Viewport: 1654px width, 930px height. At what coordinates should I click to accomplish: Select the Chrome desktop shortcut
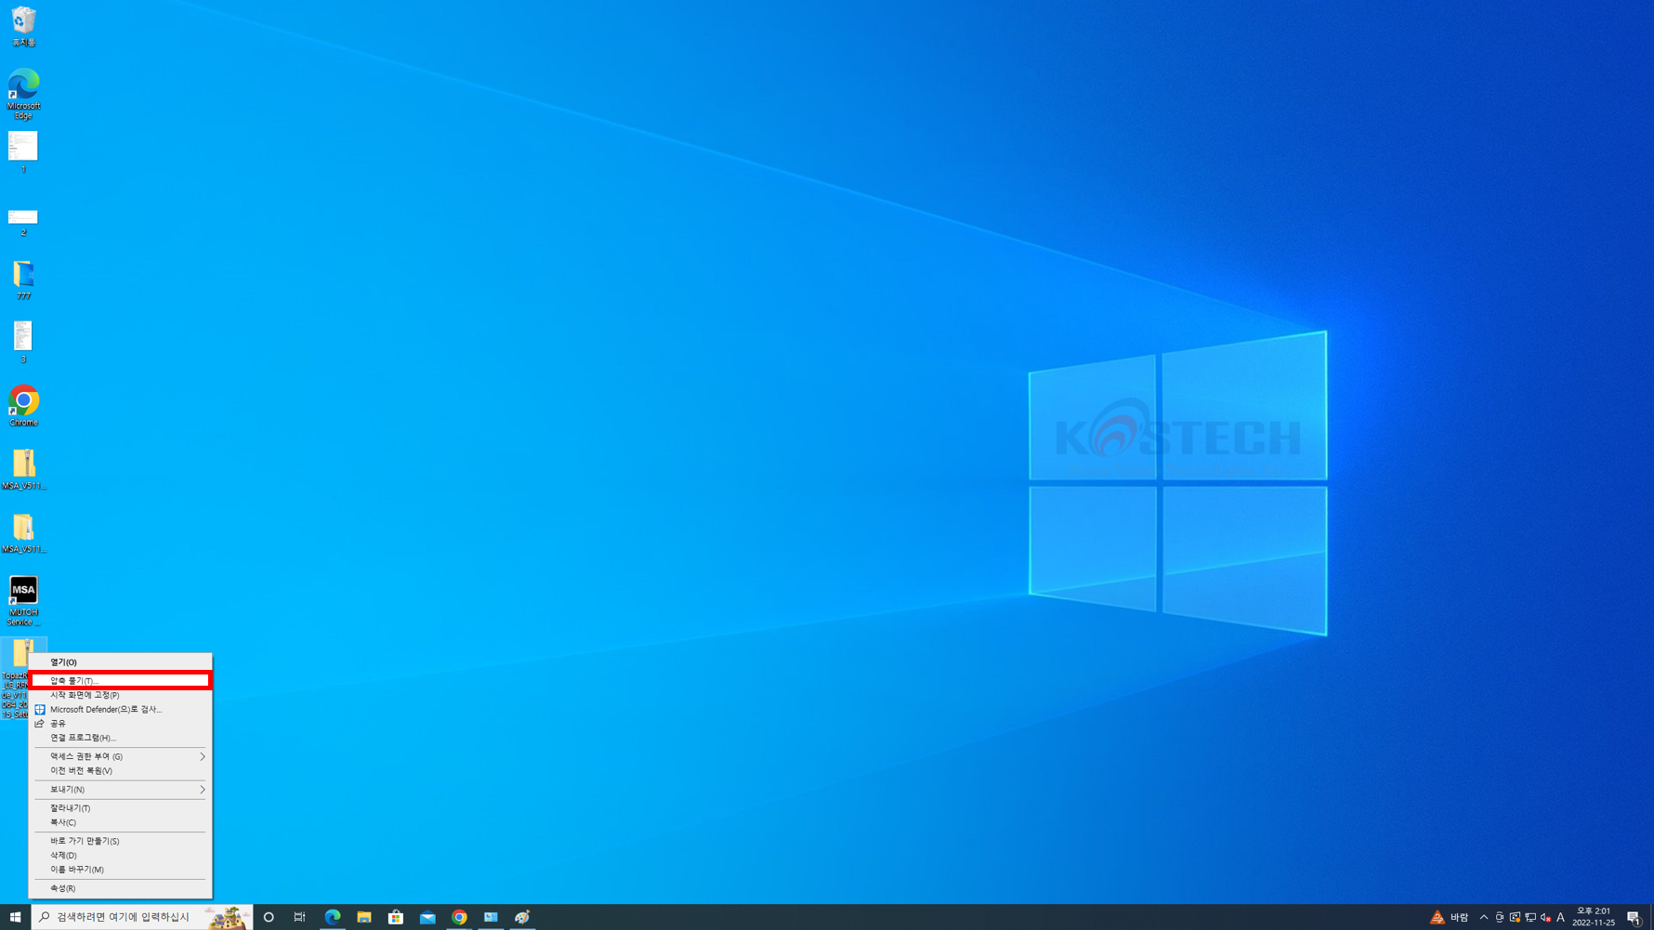[23, 406]
